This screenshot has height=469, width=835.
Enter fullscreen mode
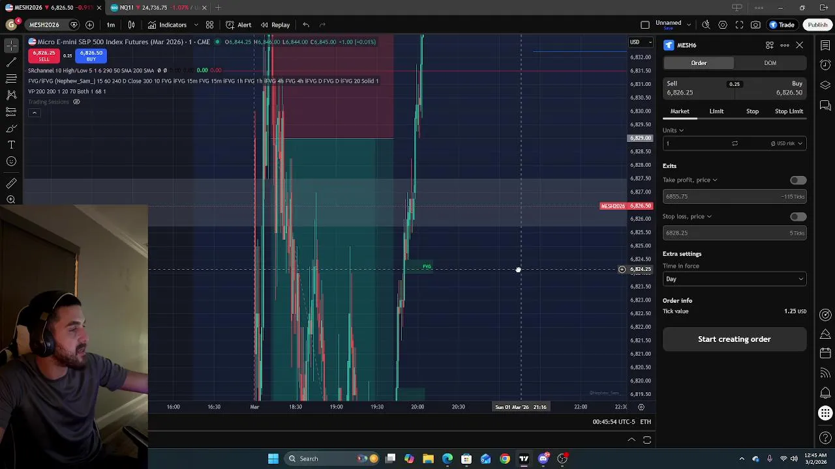(739, 25)
